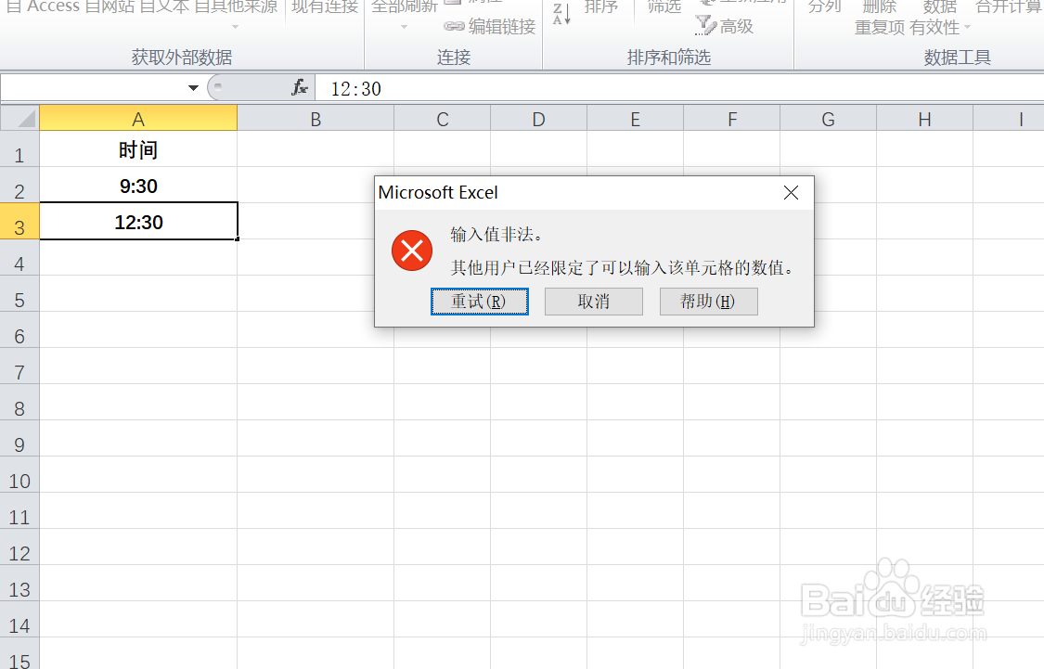
Task: Click cell A1 containing 时间
Action: [138, 149]
